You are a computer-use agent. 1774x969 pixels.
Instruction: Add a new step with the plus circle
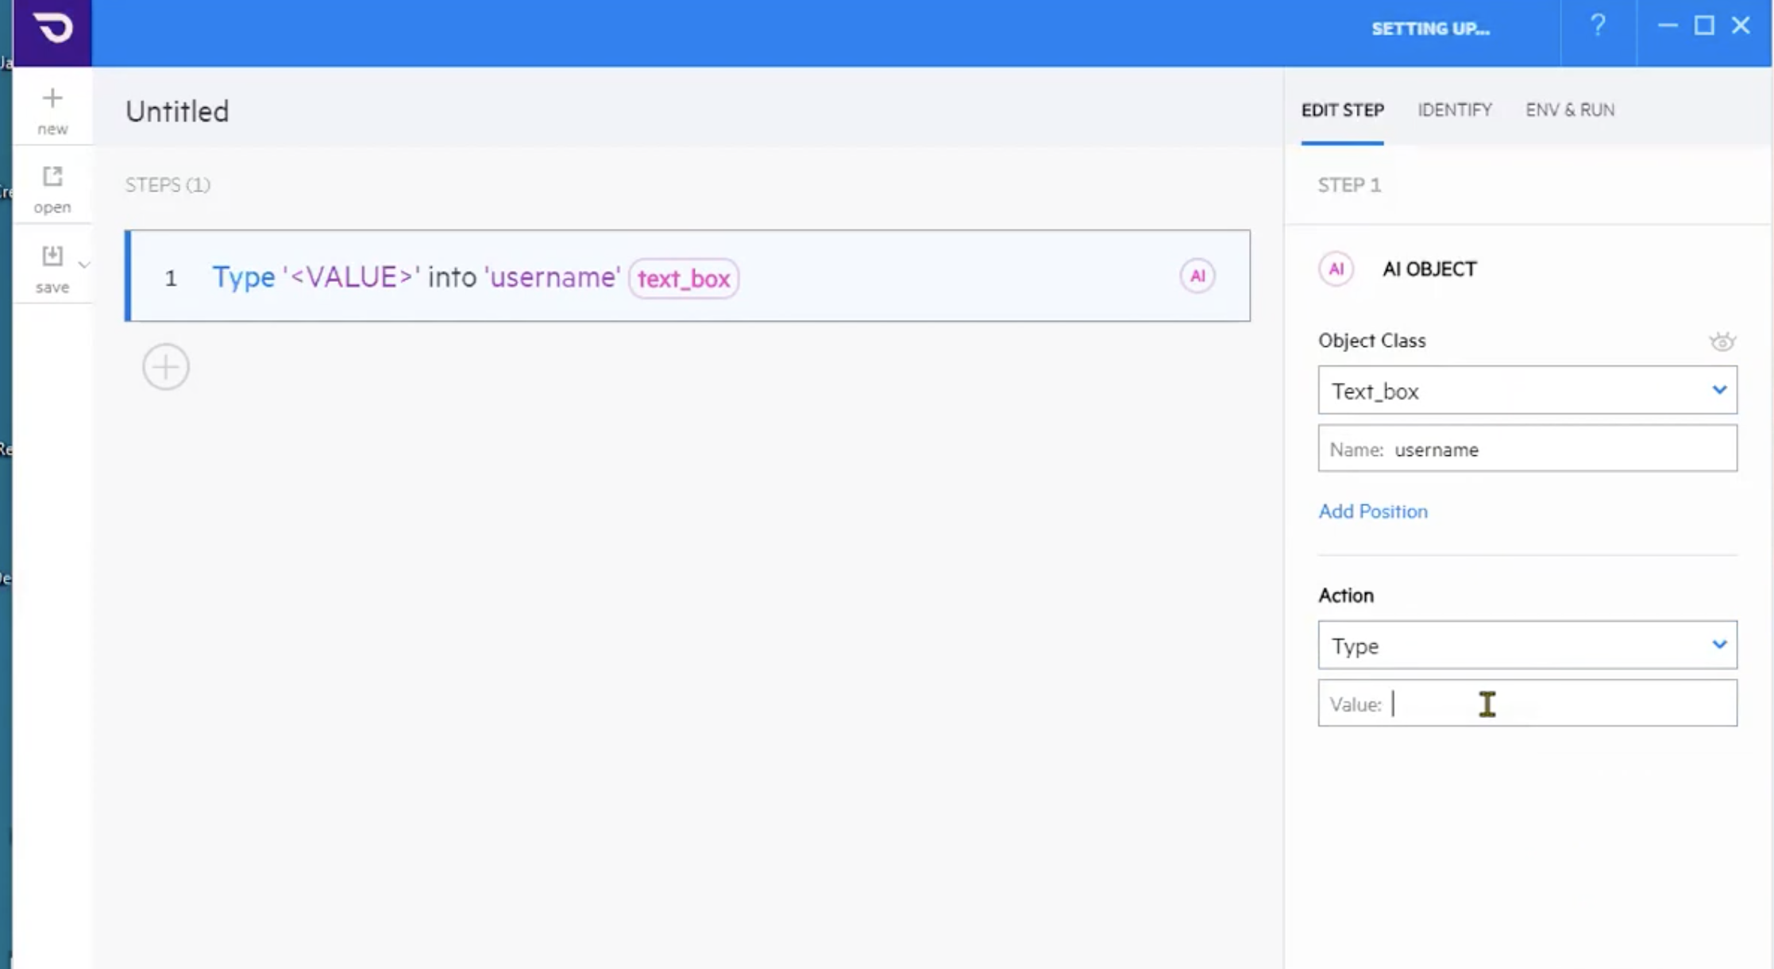166,367
